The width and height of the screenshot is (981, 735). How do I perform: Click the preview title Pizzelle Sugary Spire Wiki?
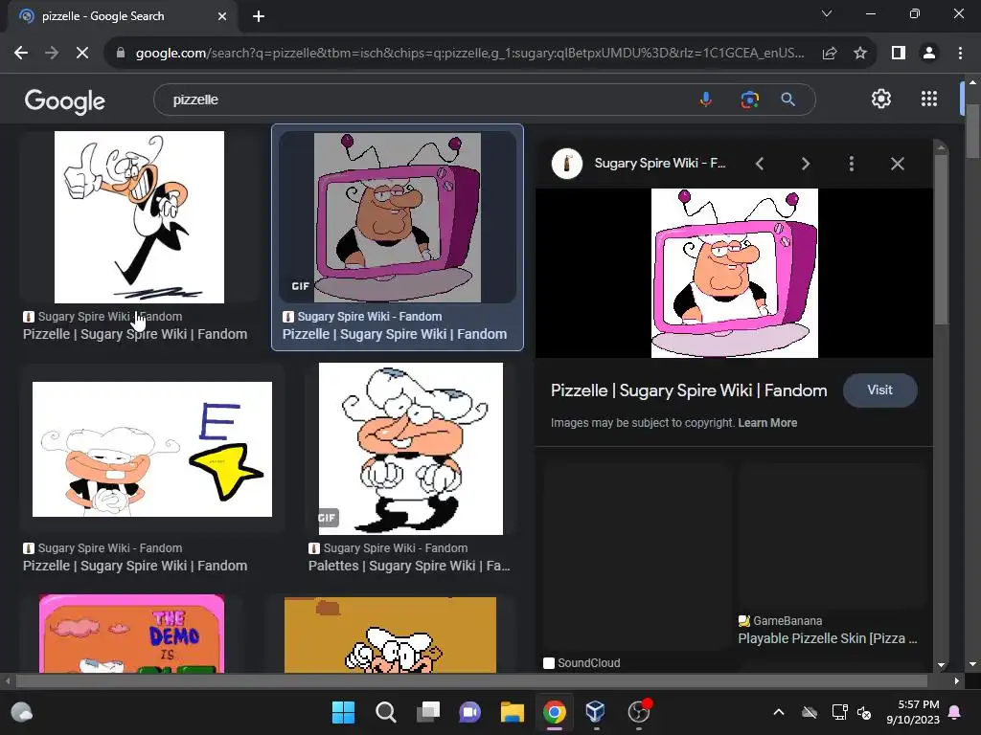tap(689, 390)
